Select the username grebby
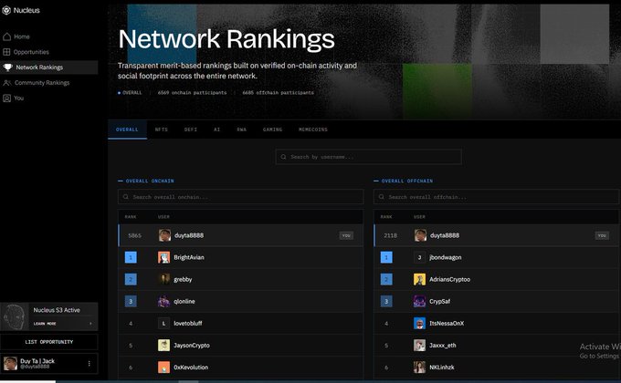The image size is (621, 383). point(183,279)
